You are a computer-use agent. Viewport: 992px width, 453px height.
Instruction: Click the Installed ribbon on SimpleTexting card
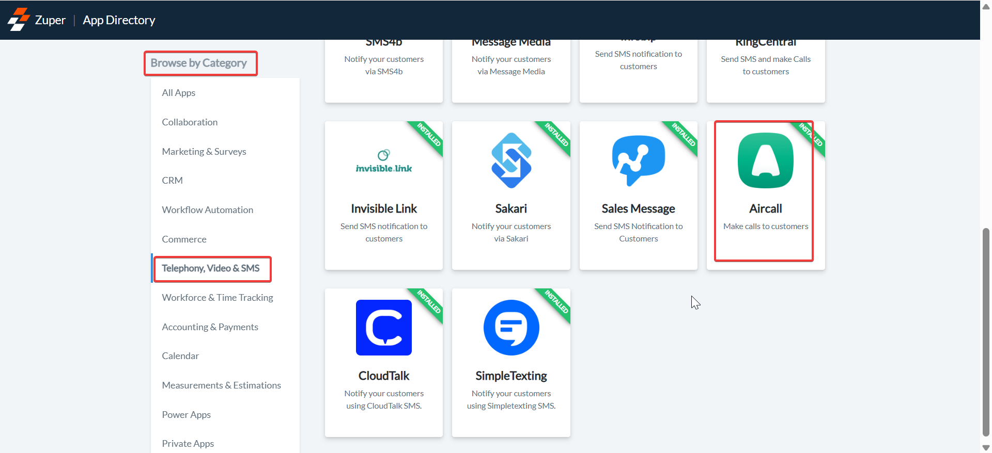556,302
